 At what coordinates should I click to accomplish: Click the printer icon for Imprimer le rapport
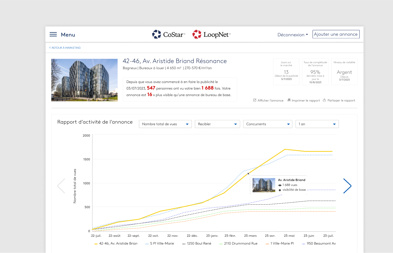[289, 100]
